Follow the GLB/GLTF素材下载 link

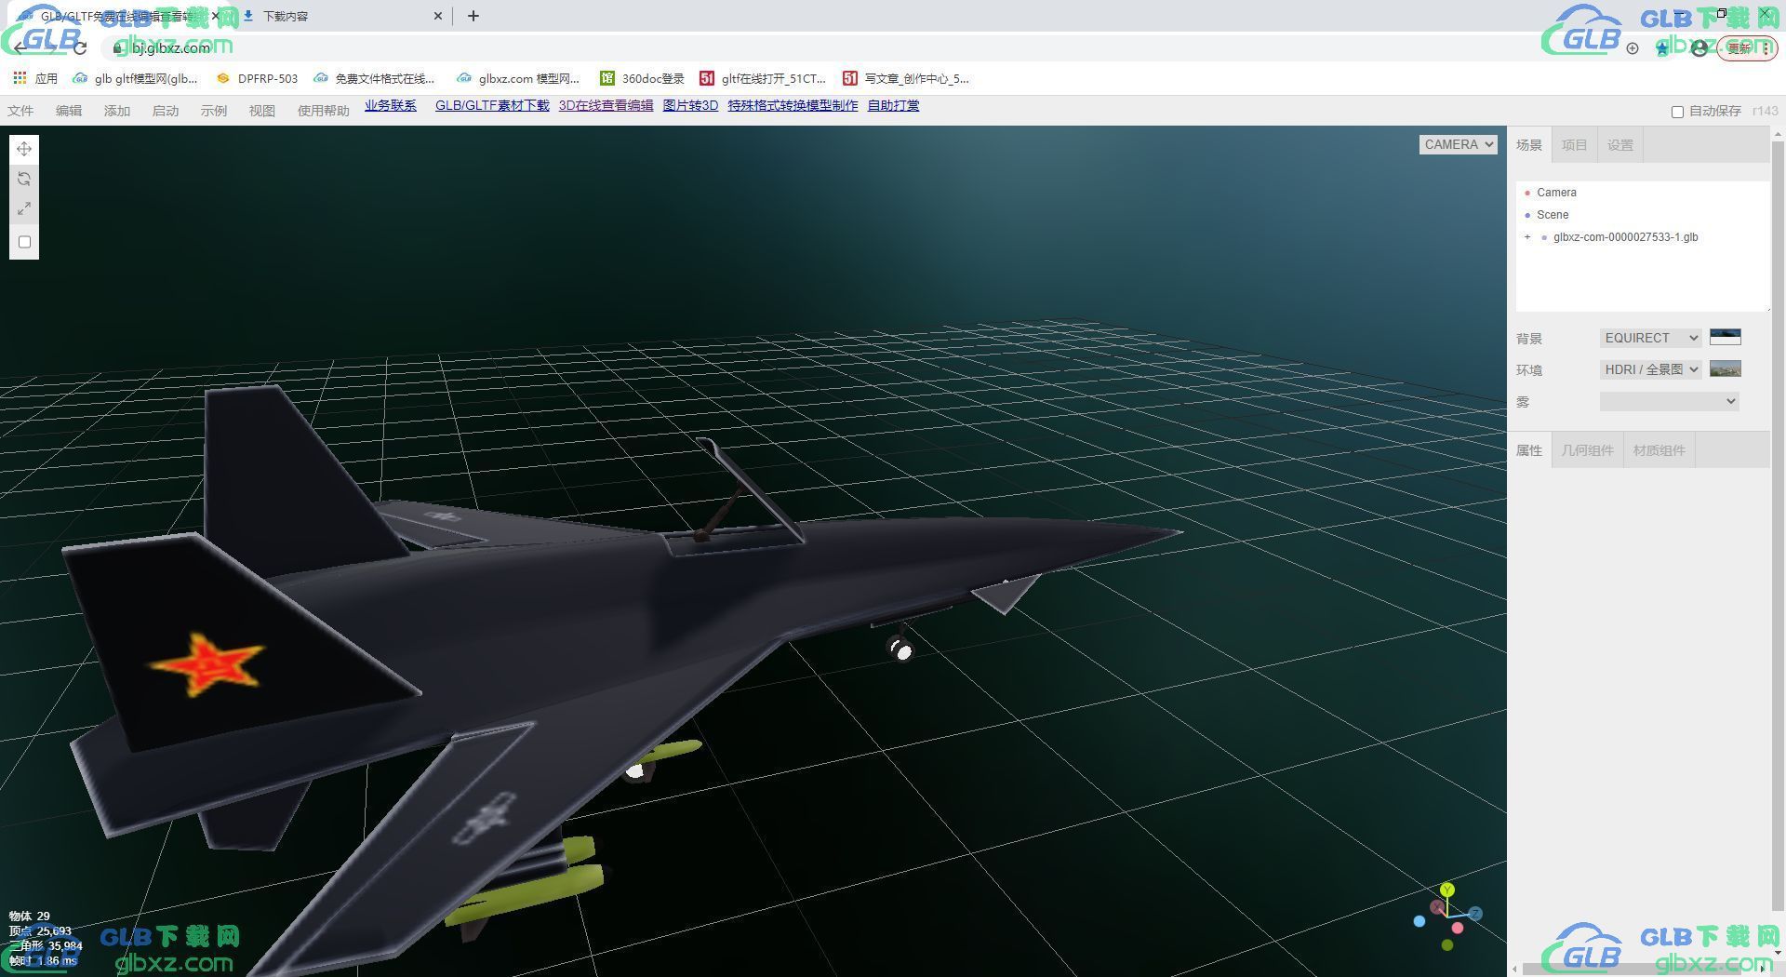click(x=492, y=106)
